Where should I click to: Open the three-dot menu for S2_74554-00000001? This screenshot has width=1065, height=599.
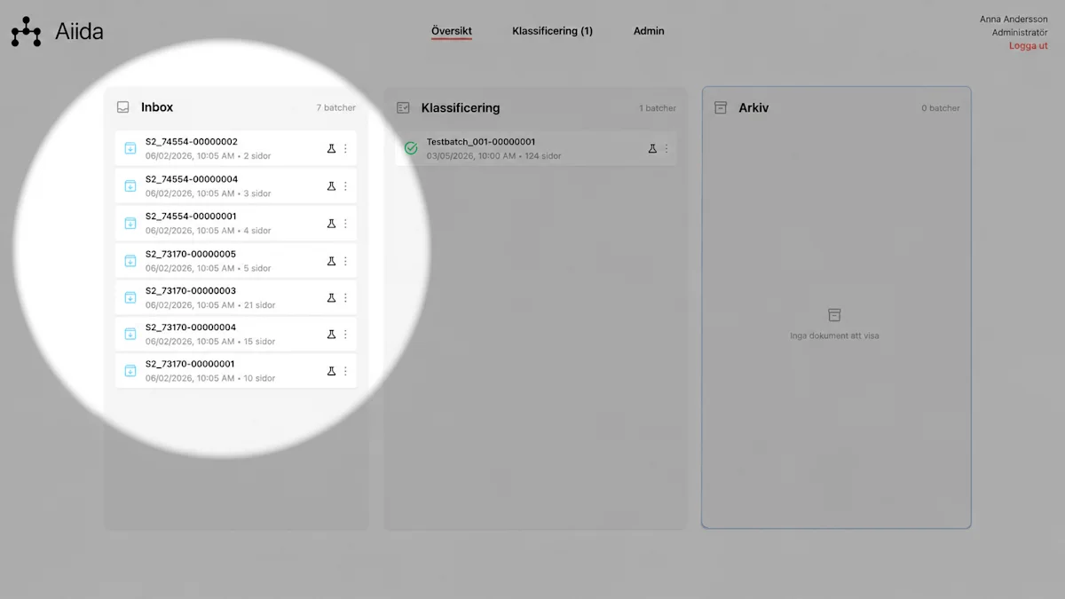coord(345,224)
